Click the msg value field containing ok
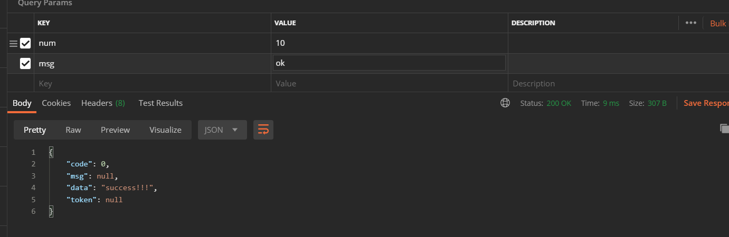The width and height of the screenshot is (729, 237). [x=389, y=63]
